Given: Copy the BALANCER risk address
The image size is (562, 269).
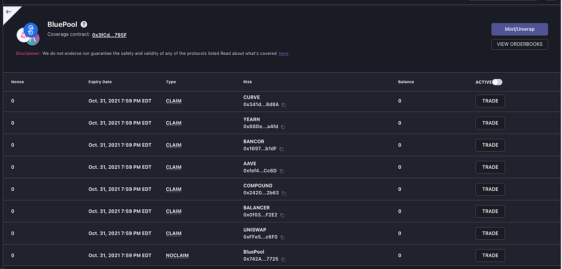Looking at the screenshot, I should (282, 215).
